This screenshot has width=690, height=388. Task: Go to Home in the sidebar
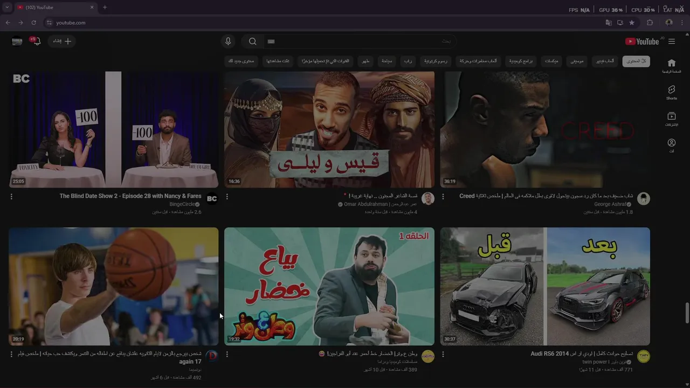(x=671, y=66)
